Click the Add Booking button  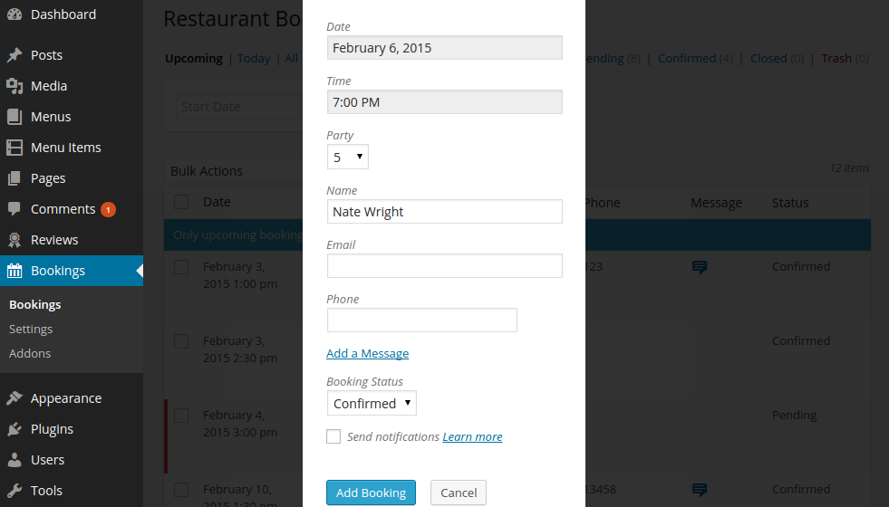tap(371, 493)
